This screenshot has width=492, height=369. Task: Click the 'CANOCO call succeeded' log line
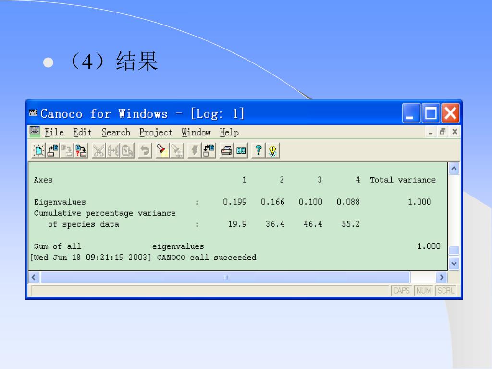(x=207, y=258)
